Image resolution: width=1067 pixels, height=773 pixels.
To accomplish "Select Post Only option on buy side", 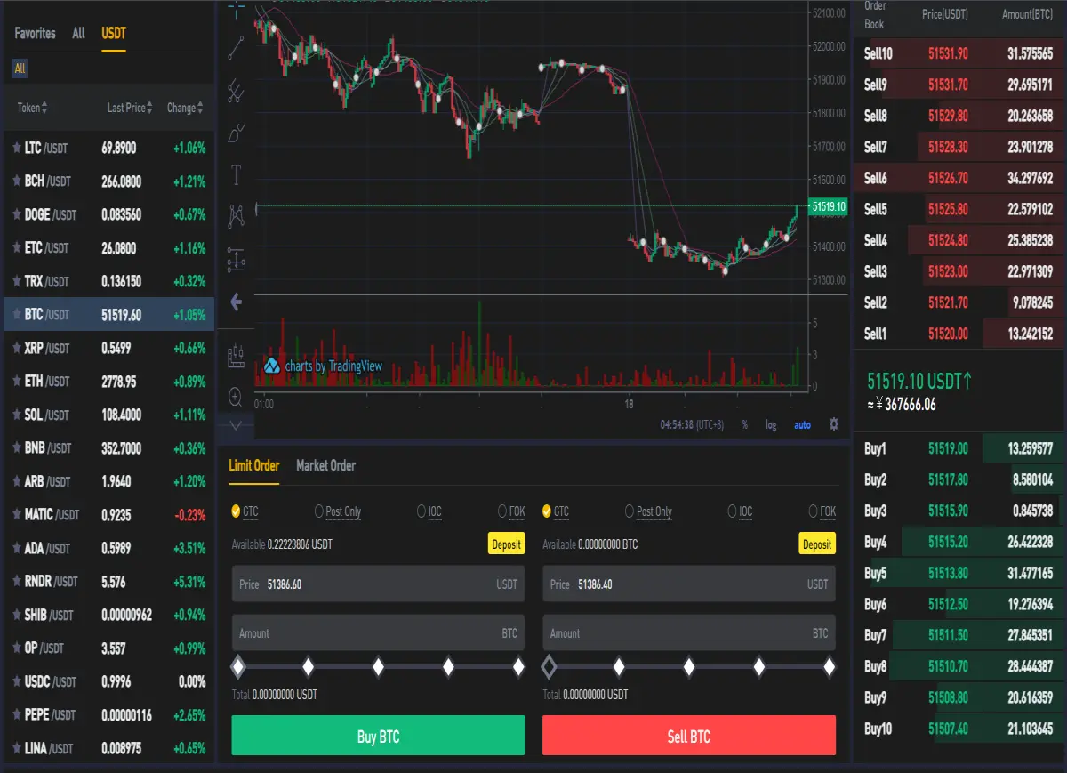I will (x=338, y=511).
